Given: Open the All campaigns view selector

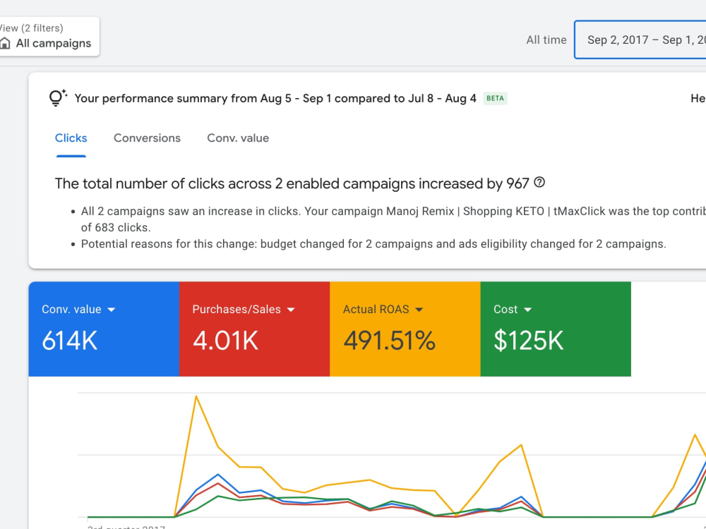Looking at the screenshot, I should 49,37.
